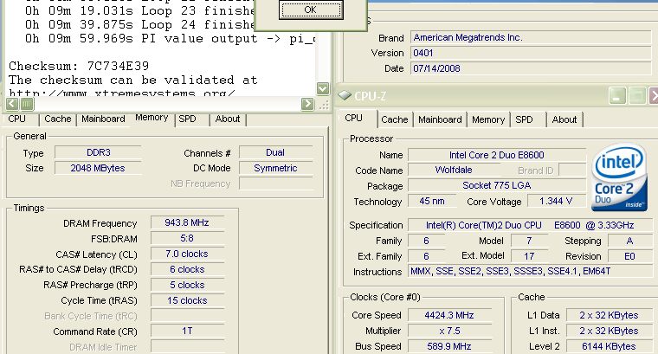
Task: Click L1 Inst. 2 x 32 KBytes value
Action: pos(609,331)
